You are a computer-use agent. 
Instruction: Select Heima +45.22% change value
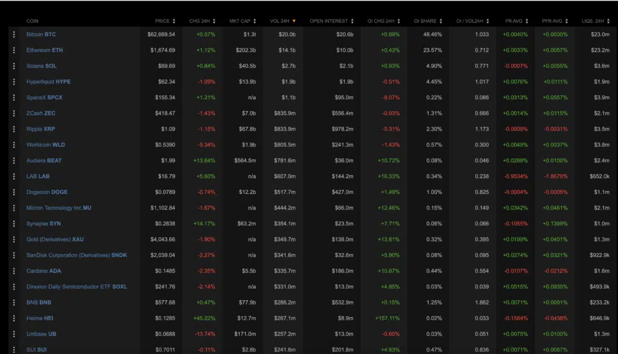point(204,318)
